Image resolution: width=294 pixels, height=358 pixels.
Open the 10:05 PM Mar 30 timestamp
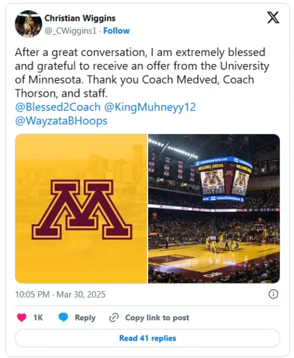point(60,294)
